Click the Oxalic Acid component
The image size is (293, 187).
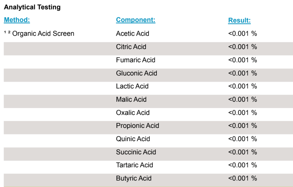tap(133, 113)
